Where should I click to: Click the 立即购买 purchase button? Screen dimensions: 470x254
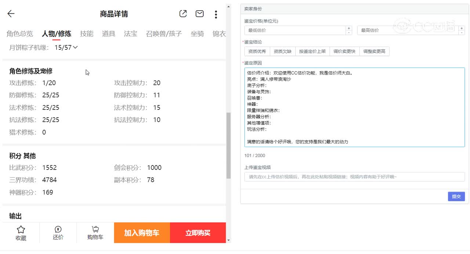198,232
